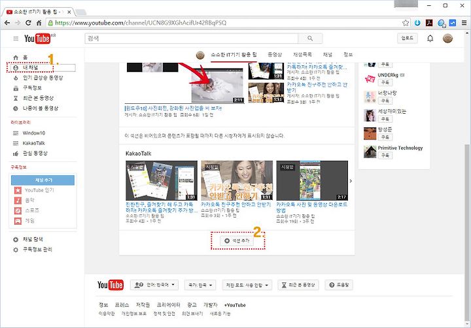Open the KakaoTalk section heading
This screenshot has width=471, height=328.
[x=138, y=154]
